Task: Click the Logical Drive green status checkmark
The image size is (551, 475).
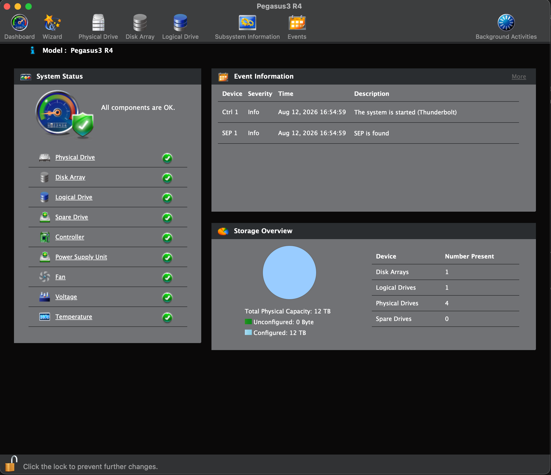Action: [167, 198]
